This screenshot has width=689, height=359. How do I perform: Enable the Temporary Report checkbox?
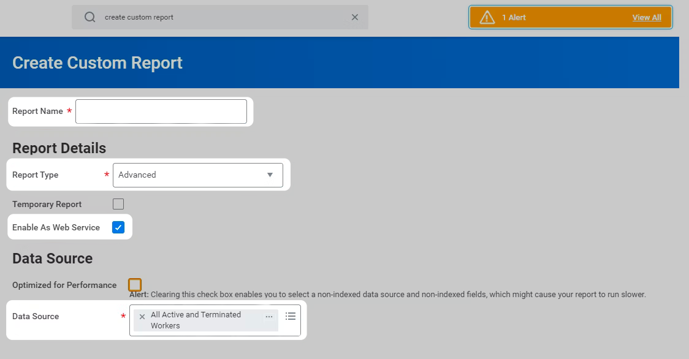118,204
